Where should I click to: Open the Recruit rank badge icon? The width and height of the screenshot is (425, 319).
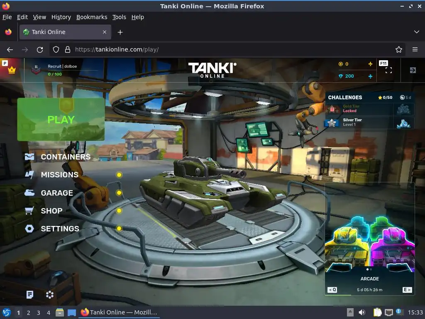[x=36, y=70]
